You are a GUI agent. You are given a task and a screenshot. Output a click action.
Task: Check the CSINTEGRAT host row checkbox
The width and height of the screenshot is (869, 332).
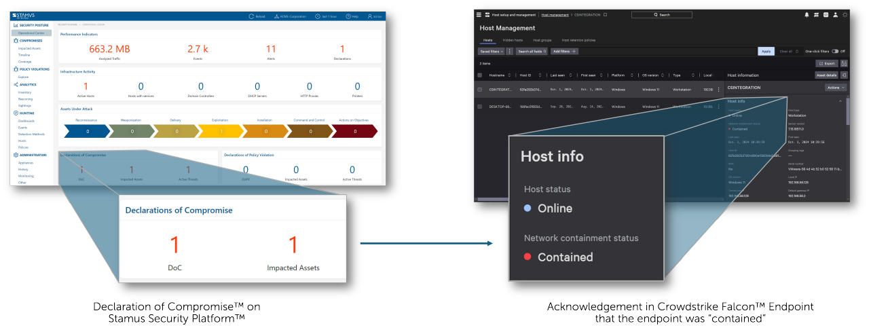point(480,90)
